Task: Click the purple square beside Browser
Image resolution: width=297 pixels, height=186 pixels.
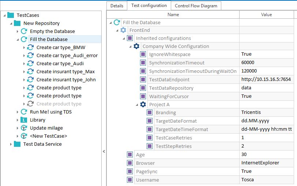Action: [x=130, y=163]
